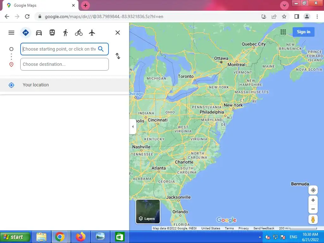Click the New York city label

pos(233,105)
